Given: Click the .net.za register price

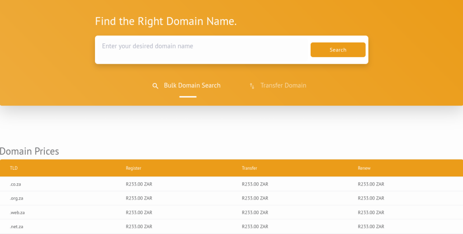Looking at the screenshot, I should 139,227.
